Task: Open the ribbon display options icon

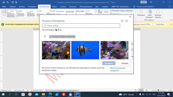Action: click(x=151, y=2)
